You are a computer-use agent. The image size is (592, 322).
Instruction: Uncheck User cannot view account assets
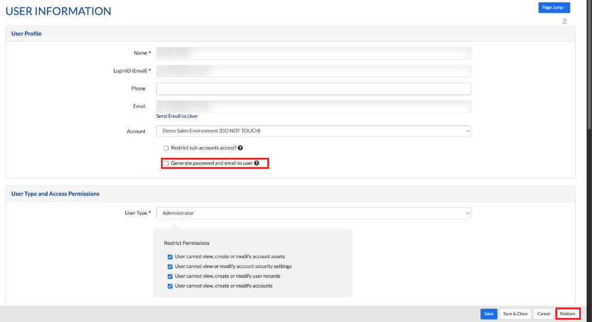(x=170, y=257)
